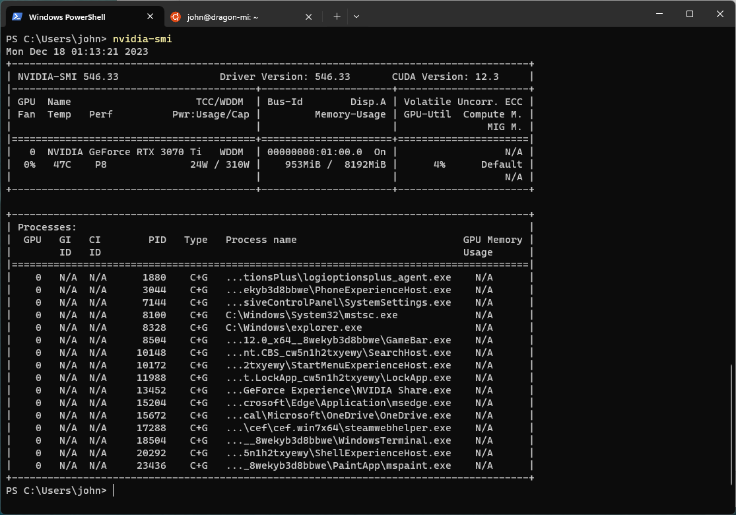Close the Windows PowerShell tab

151,17
